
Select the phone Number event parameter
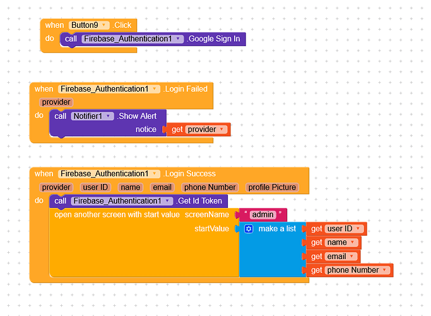[x=210, y=188]
